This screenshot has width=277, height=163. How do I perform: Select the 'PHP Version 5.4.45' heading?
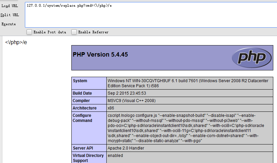[x=100, y=55]
